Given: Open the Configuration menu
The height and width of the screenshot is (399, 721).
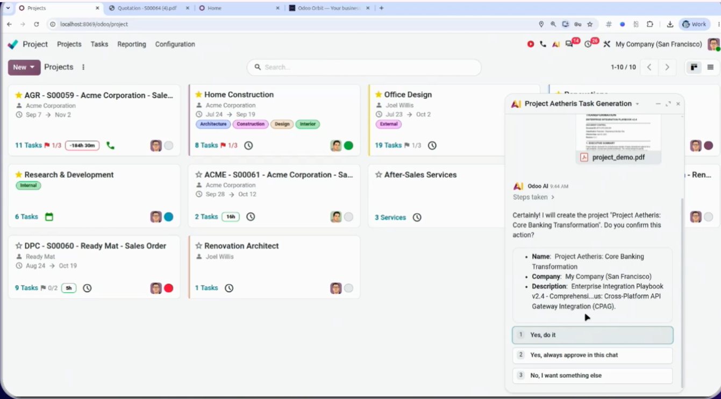Looking at the screenshot, I should (175, 45).
